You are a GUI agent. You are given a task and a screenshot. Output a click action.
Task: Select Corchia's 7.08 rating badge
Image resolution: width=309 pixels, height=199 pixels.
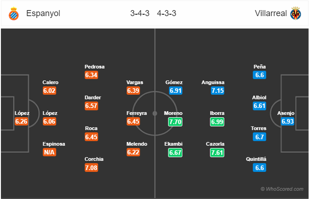coord(91,168)
